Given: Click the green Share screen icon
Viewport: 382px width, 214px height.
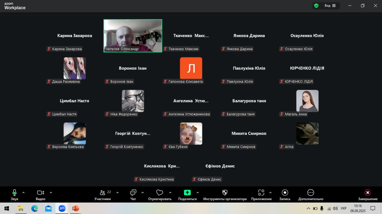Looking at the screenshot, I should pyautogui.click(x=187, y=193).
